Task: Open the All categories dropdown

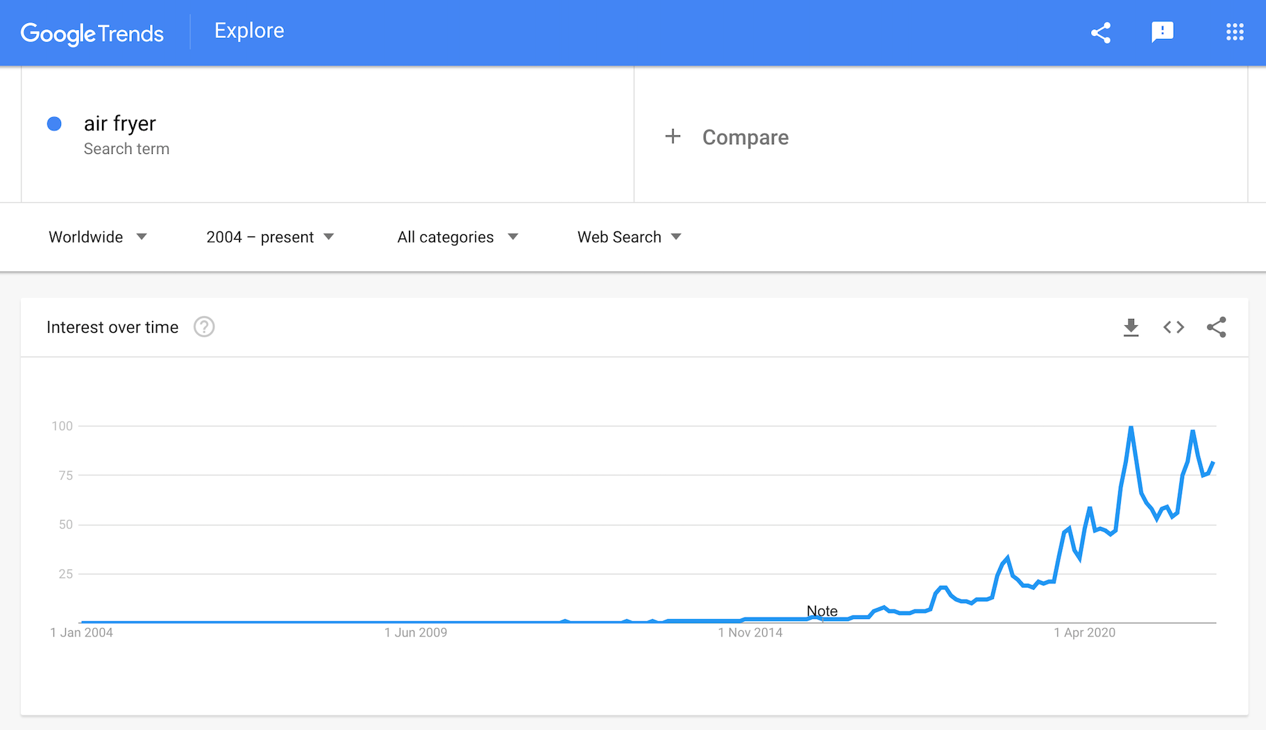Action: click(x=457, y=237)
